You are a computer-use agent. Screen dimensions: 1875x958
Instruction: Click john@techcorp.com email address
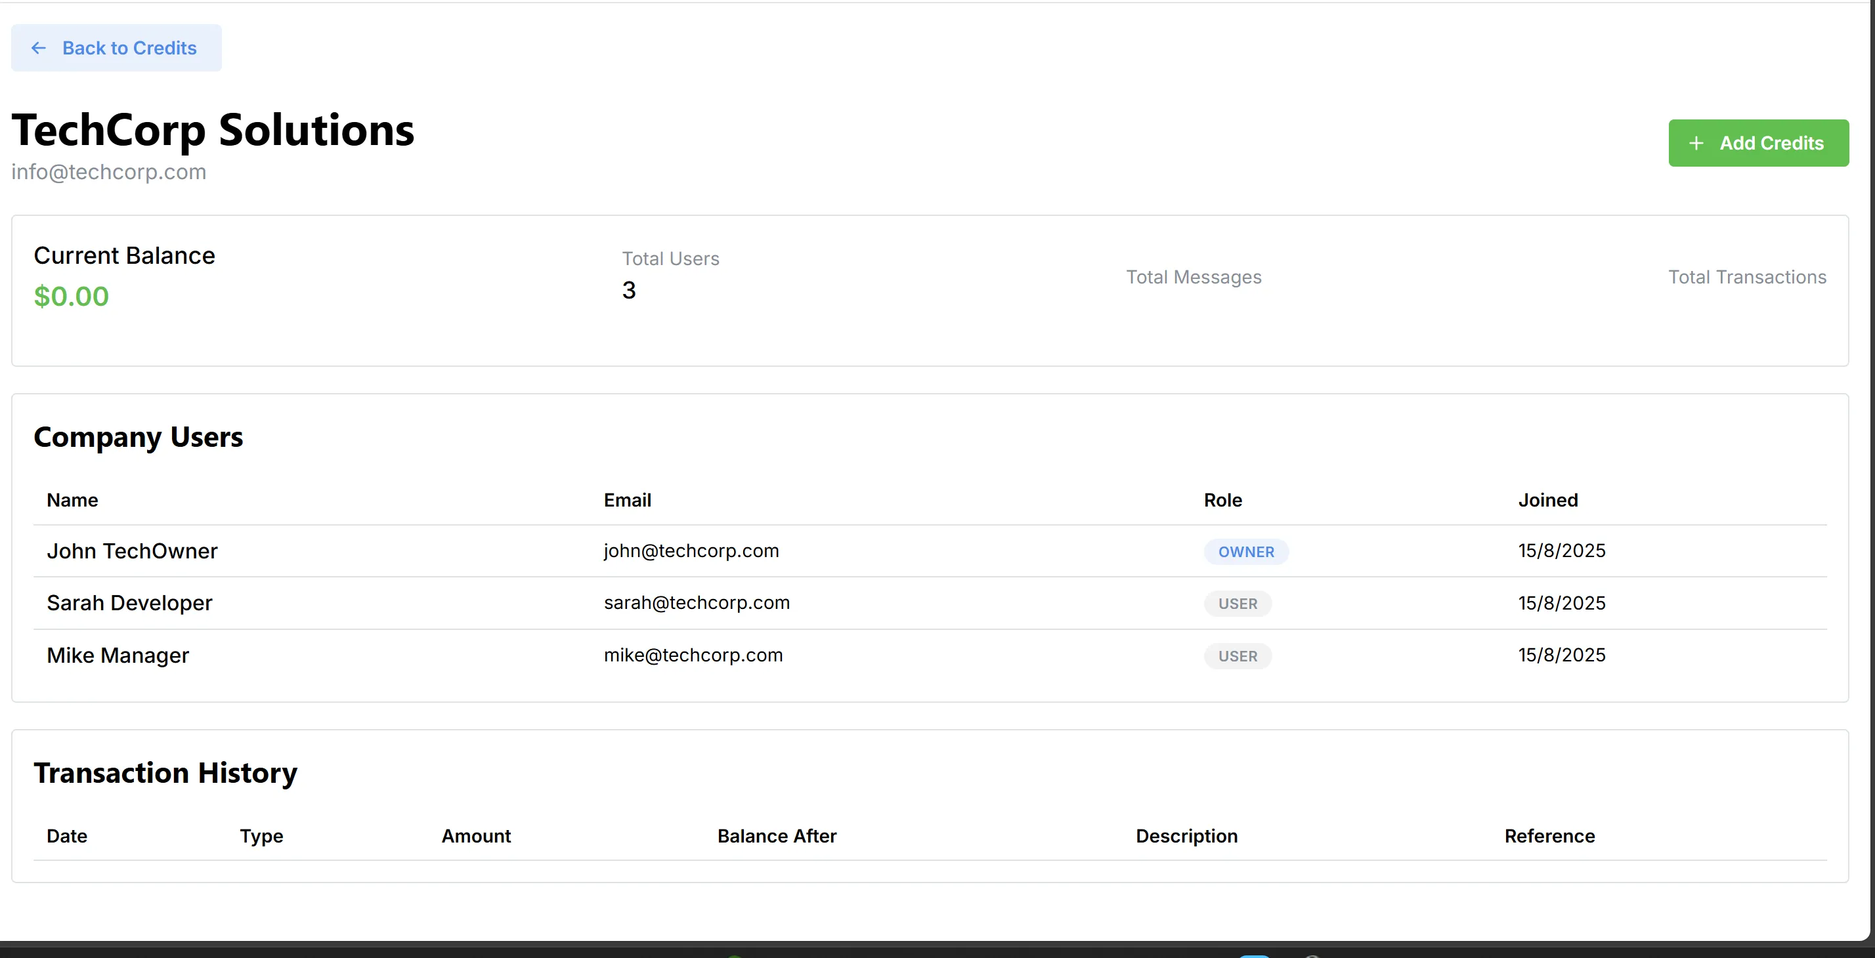691,551
